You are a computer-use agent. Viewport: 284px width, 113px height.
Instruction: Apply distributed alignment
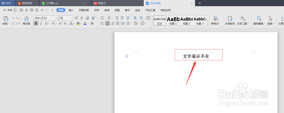click(123, 23)
